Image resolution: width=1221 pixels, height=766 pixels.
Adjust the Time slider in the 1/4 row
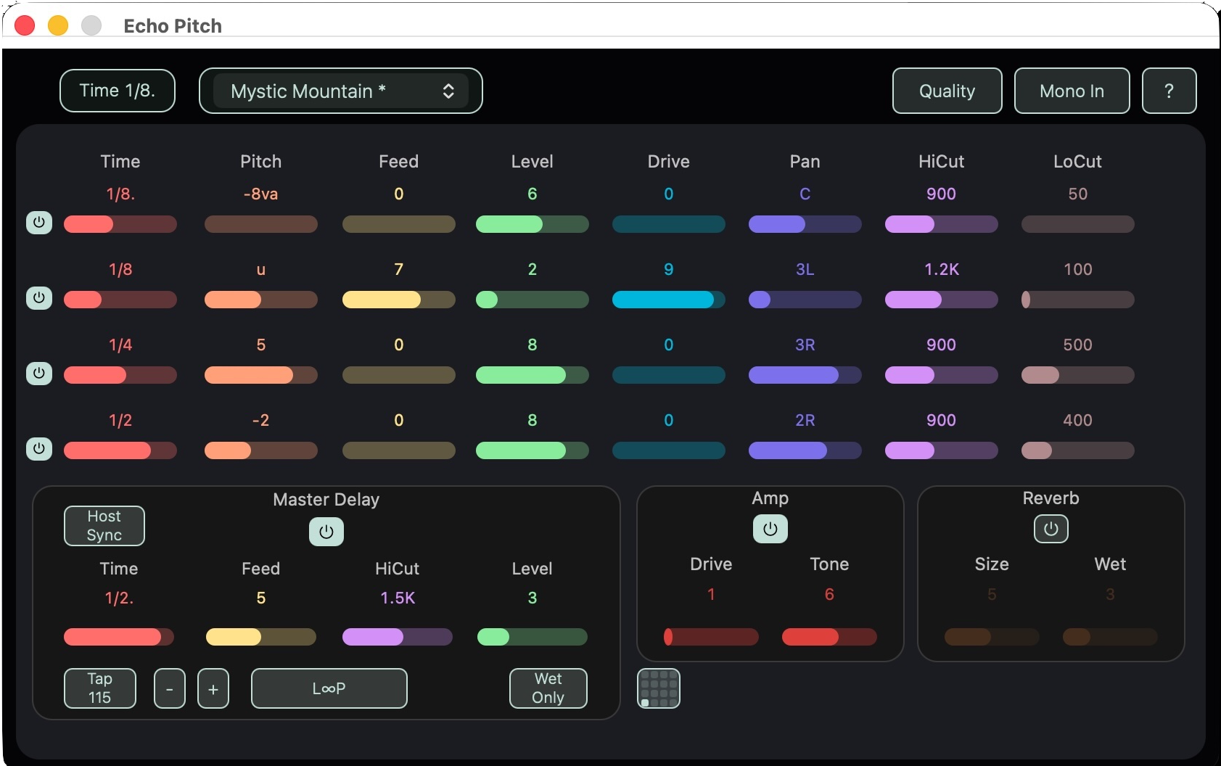[x=120, y=375]
